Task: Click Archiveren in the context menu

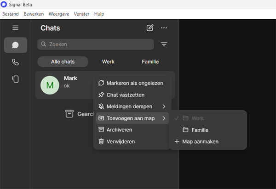Action: (119, 130)
